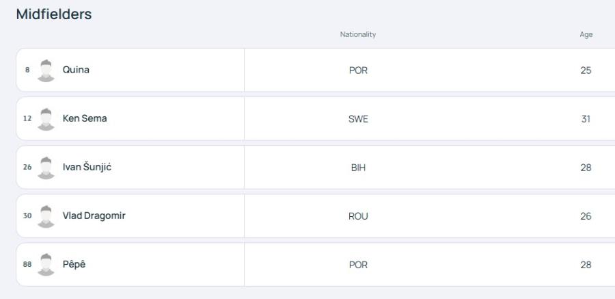Click Ken Sema's SWE nationality
The width and height of the screenshot is (615, 299).
358,119
